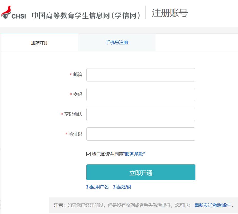Click the 注册账号 page heading

pos(170,13)
